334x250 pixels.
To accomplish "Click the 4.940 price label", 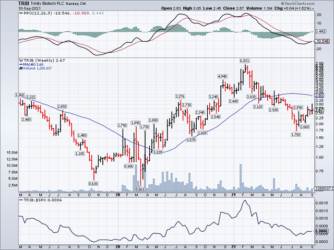I will point(222,76).
